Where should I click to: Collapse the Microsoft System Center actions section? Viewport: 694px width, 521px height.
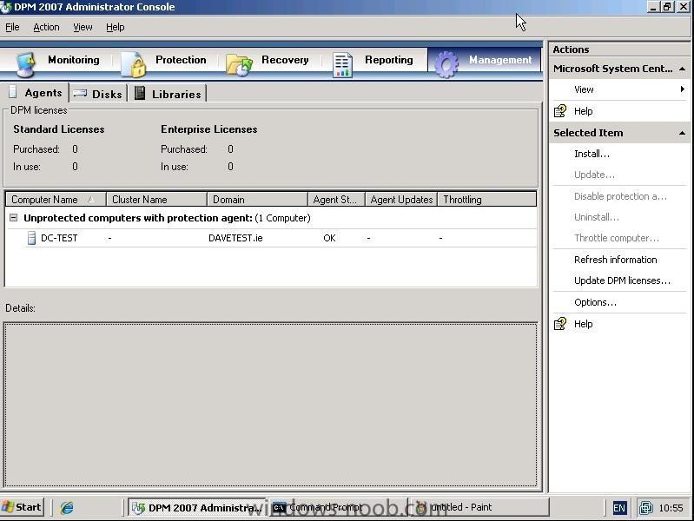pyautogui.click(x=682, y=69)
